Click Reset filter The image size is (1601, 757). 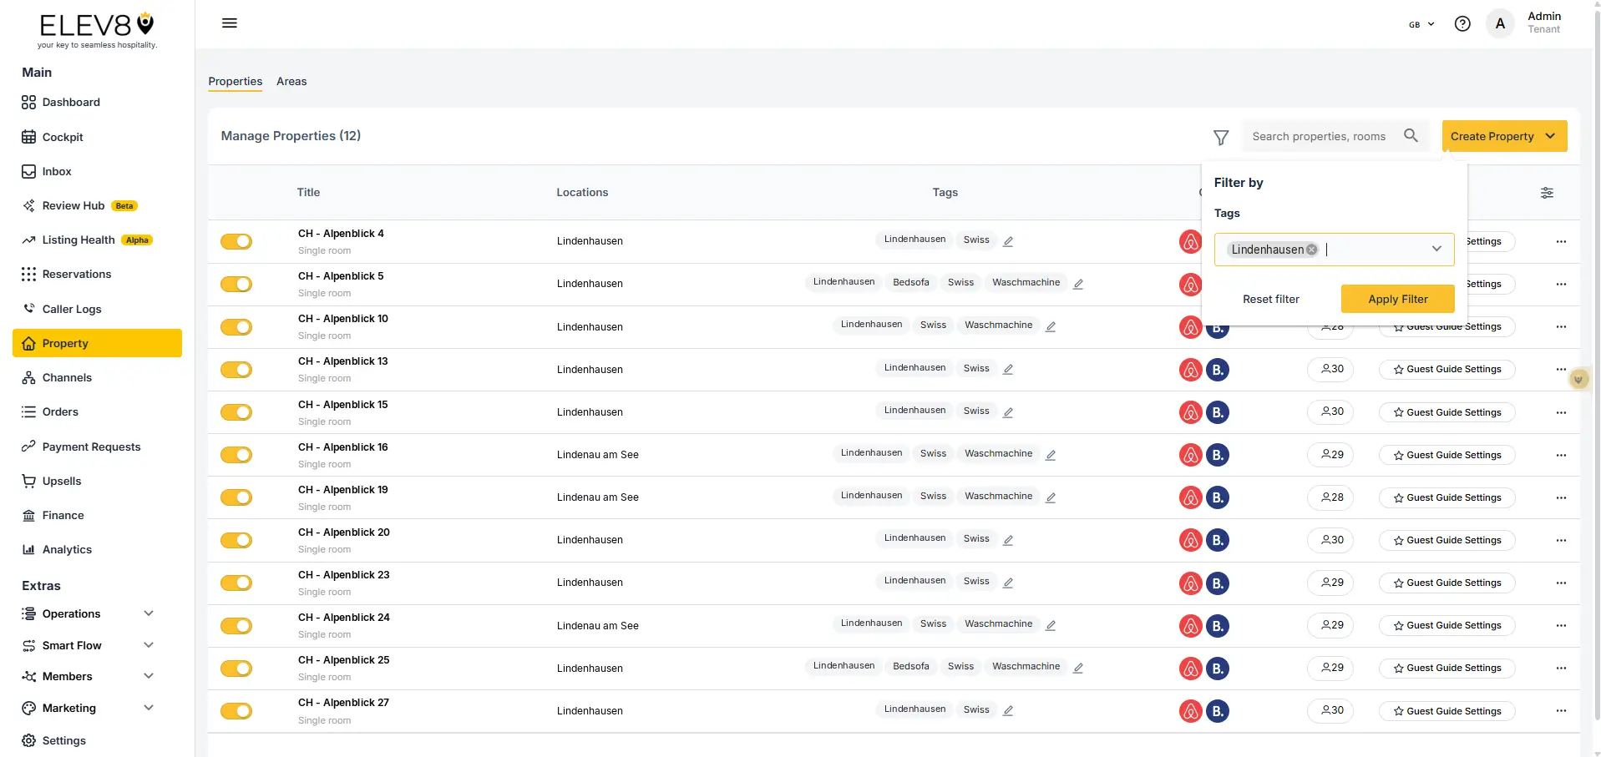pyautogui.click(x=1270, y=299)
